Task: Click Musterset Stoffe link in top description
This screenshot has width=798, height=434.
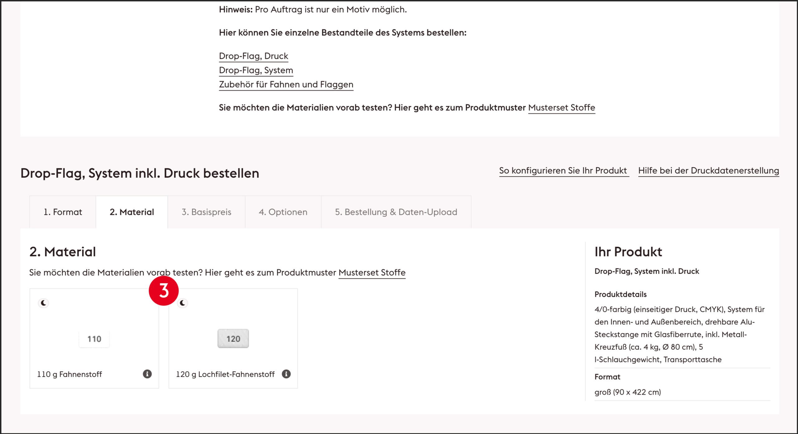Action: coord(561,108)
